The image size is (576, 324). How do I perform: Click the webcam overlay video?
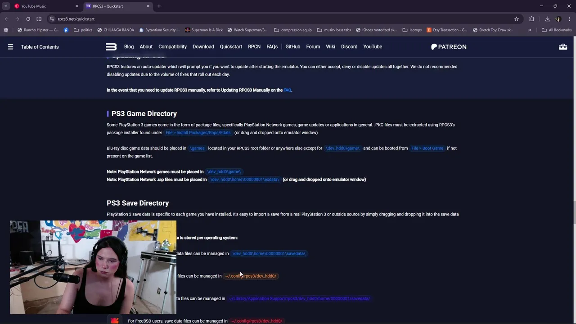point(93,267)
